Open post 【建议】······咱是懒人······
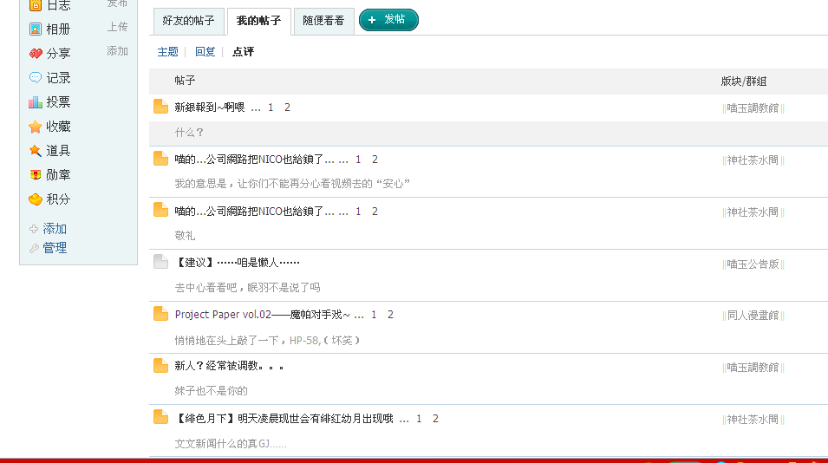Image resolution: width=828 pixels, height=463 pixels. click(x=237, y=263)
